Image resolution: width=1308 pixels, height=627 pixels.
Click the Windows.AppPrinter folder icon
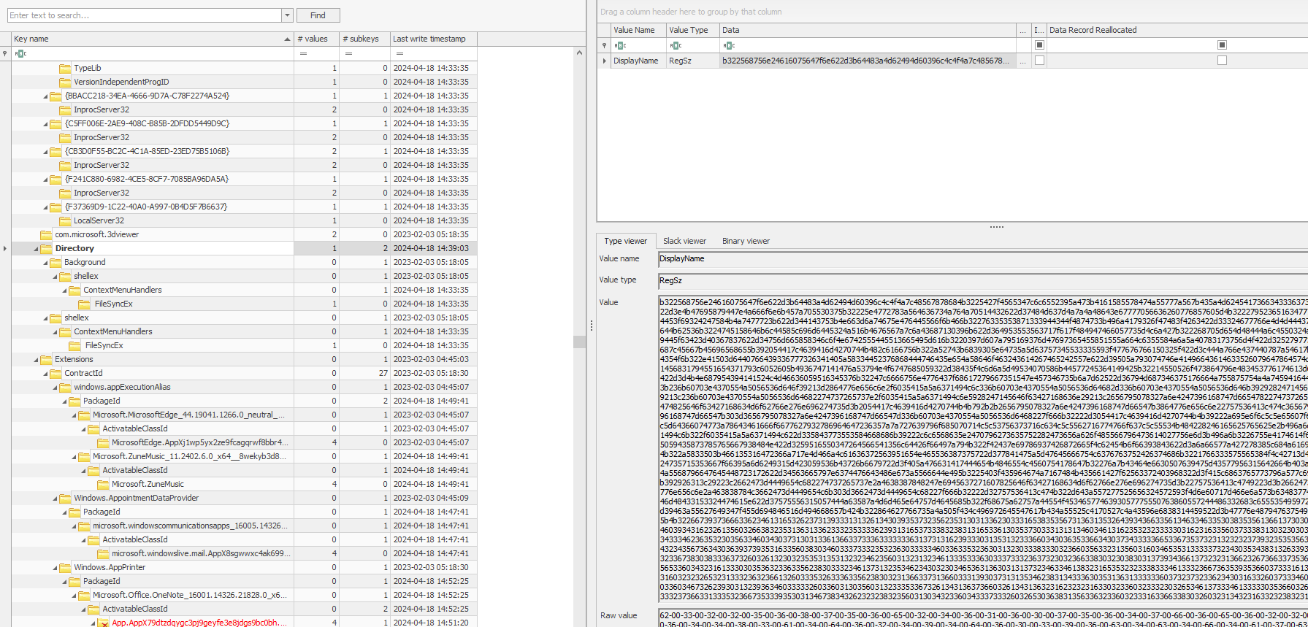point(65,567)
